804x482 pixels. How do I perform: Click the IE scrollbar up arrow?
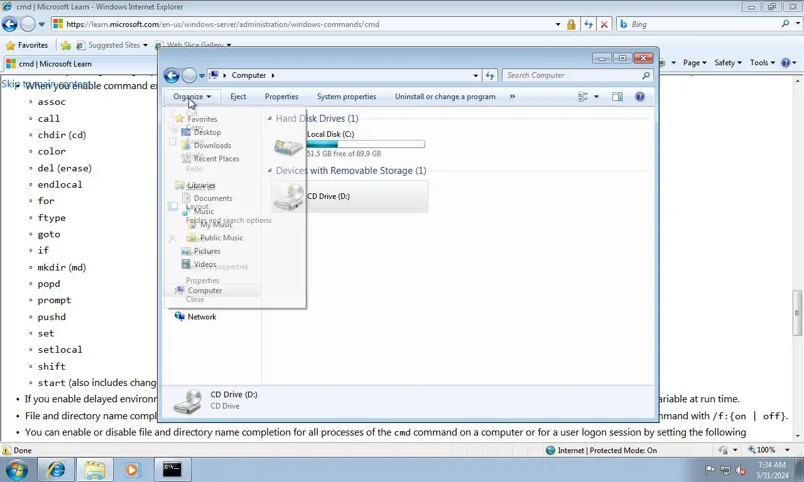798,80
